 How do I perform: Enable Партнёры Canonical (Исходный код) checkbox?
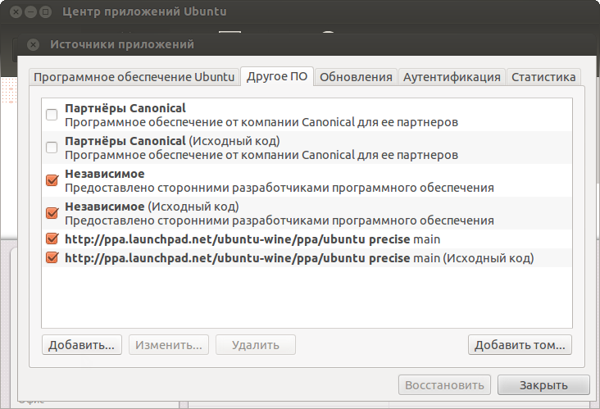click(x=52, y=148)
